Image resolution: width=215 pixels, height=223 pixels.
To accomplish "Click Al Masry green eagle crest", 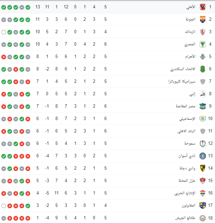I will tap(203, 44).
